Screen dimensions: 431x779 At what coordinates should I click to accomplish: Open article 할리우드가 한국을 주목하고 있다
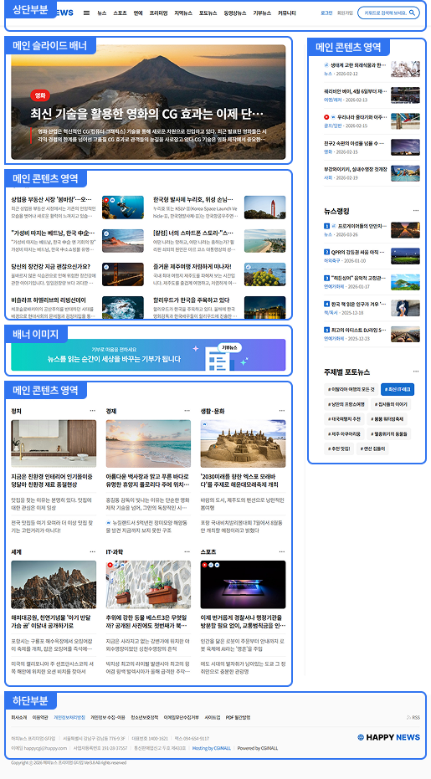pyautogui.click(x=192, y=300)
